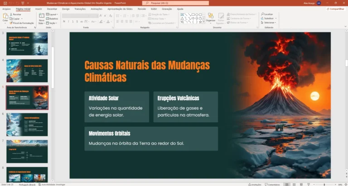
Task: Collapse the ribbon with chevron
Action: coord(345,26)
